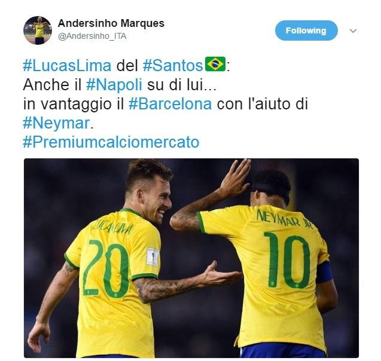Open the #Neymar hashtag
Image resolution: width=381 pixels, height=361 pixels.
(x=56, y=123)
